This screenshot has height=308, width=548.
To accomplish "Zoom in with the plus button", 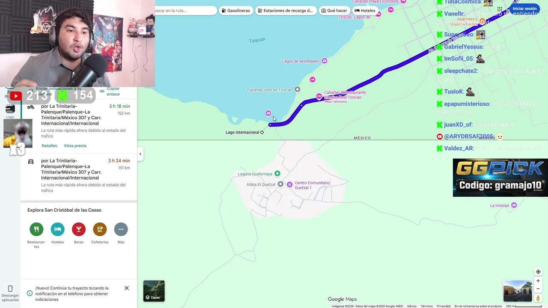I will coord(538,281).
